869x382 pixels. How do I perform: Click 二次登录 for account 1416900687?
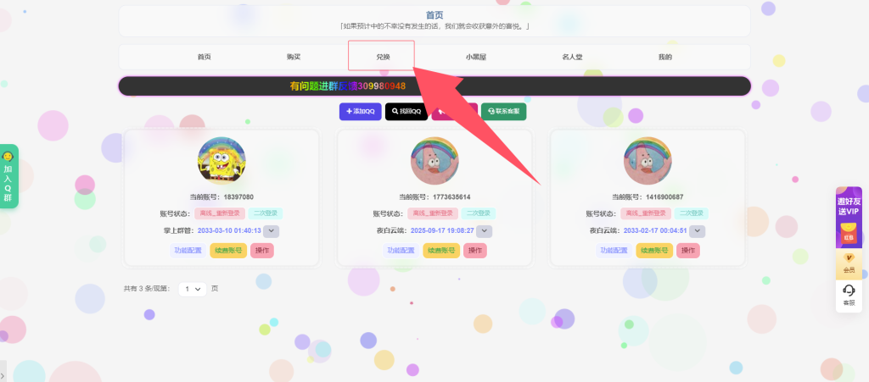click(691, 213)
